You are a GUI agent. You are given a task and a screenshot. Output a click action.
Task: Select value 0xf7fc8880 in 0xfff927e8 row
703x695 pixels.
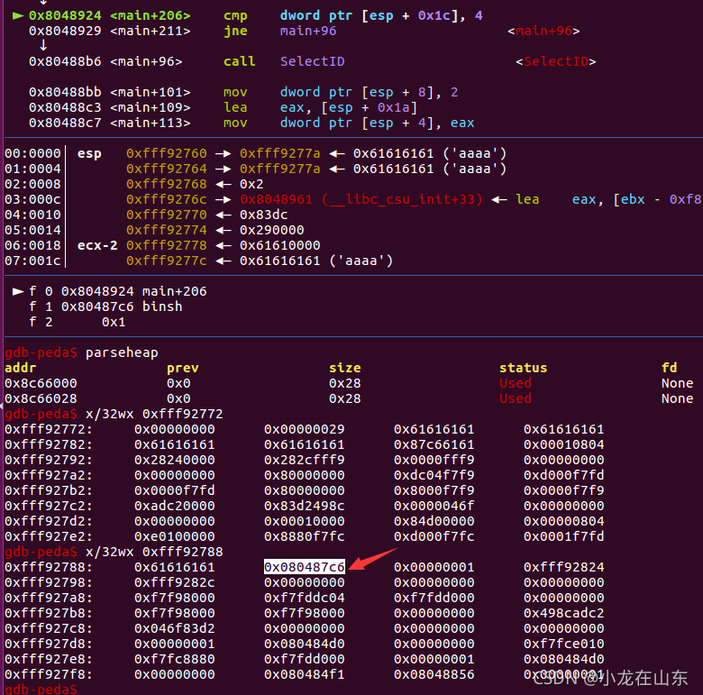point(175,659)
